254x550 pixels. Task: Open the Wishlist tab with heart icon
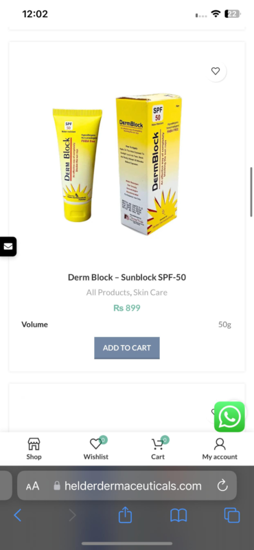coord(95,449)
